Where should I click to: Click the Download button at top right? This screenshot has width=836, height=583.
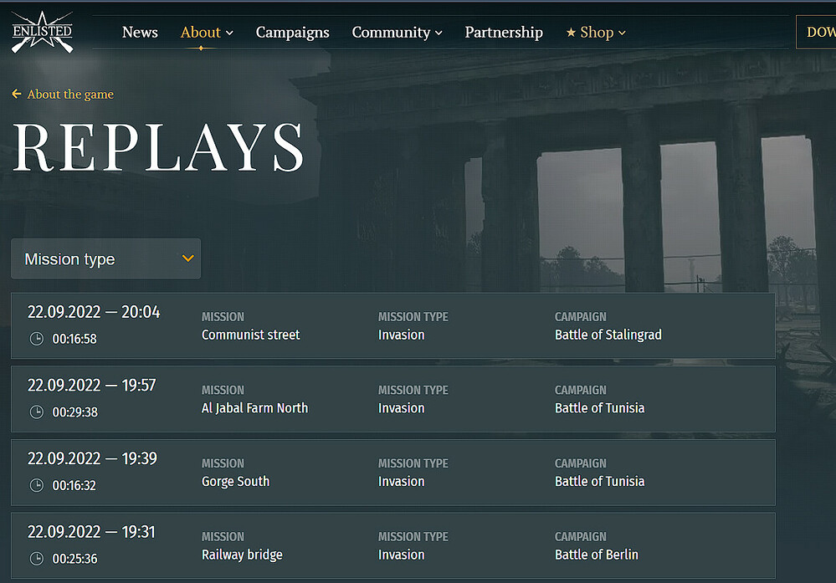tap(816, 32)
